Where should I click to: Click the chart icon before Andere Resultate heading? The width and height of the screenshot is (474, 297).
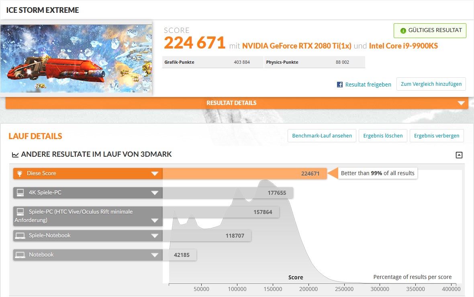coord(15,155)
